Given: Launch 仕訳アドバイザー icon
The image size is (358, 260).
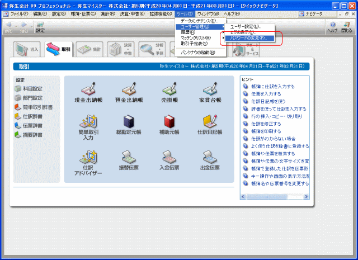Looking at the screenshot, I should (88, 163).
